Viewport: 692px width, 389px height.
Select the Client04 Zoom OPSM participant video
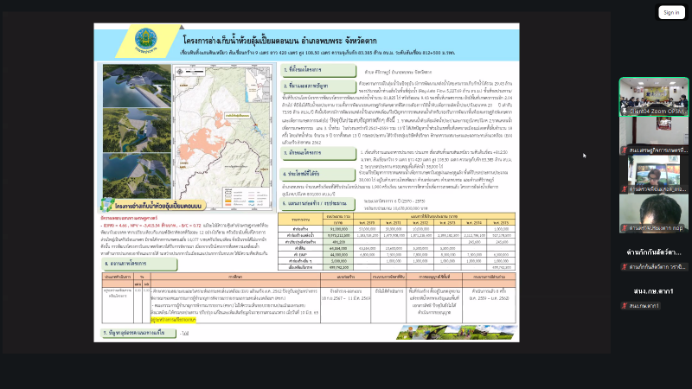tap(654, 97)
